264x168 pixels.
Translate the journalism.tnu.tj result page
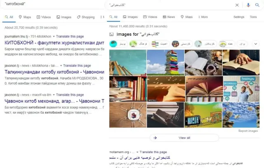click(70, 37)
